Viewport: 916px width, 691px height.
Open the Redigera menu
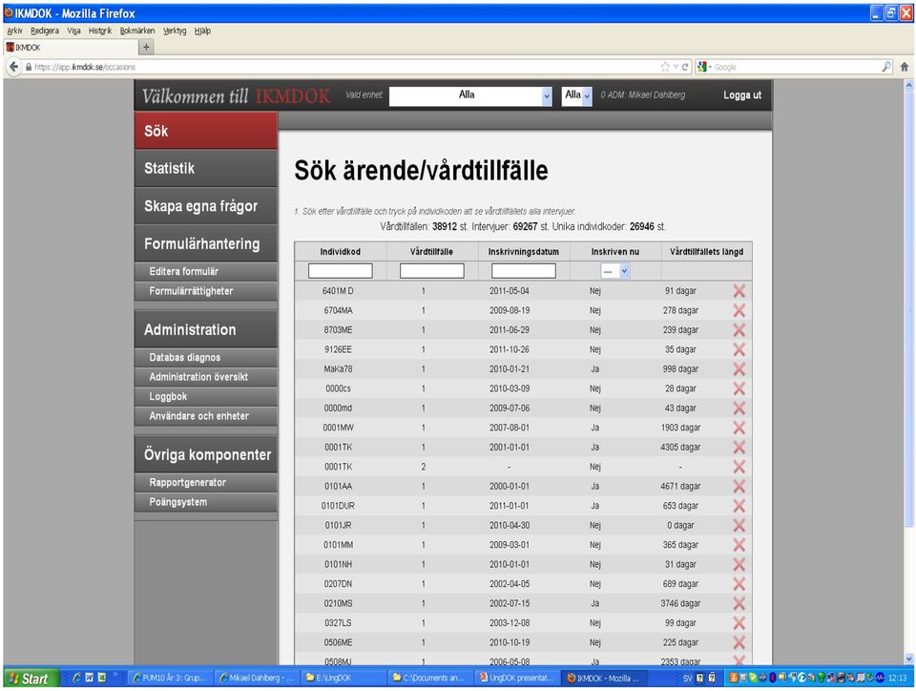point(45,31)
